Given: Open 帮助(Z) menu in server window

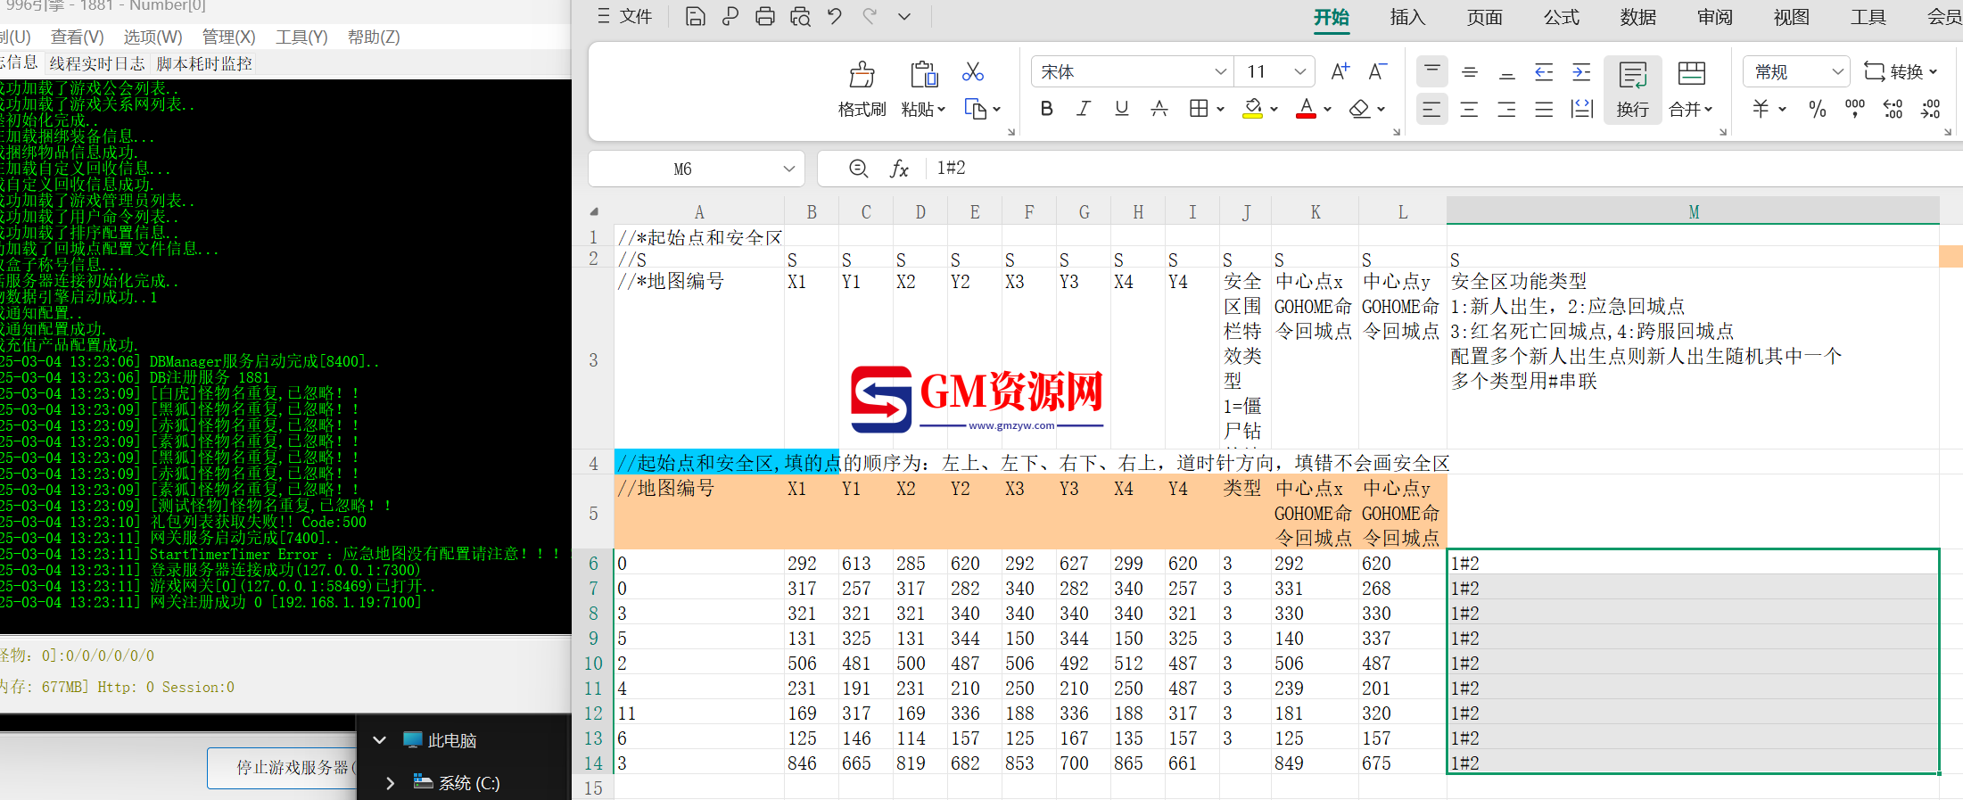Looking at the screenshot, I should coord(374,37).
